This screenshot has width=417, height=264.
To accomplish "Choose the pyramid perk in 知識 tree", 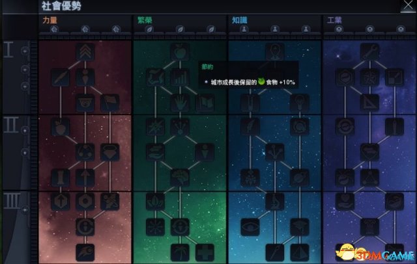I will tap(300, 252).
